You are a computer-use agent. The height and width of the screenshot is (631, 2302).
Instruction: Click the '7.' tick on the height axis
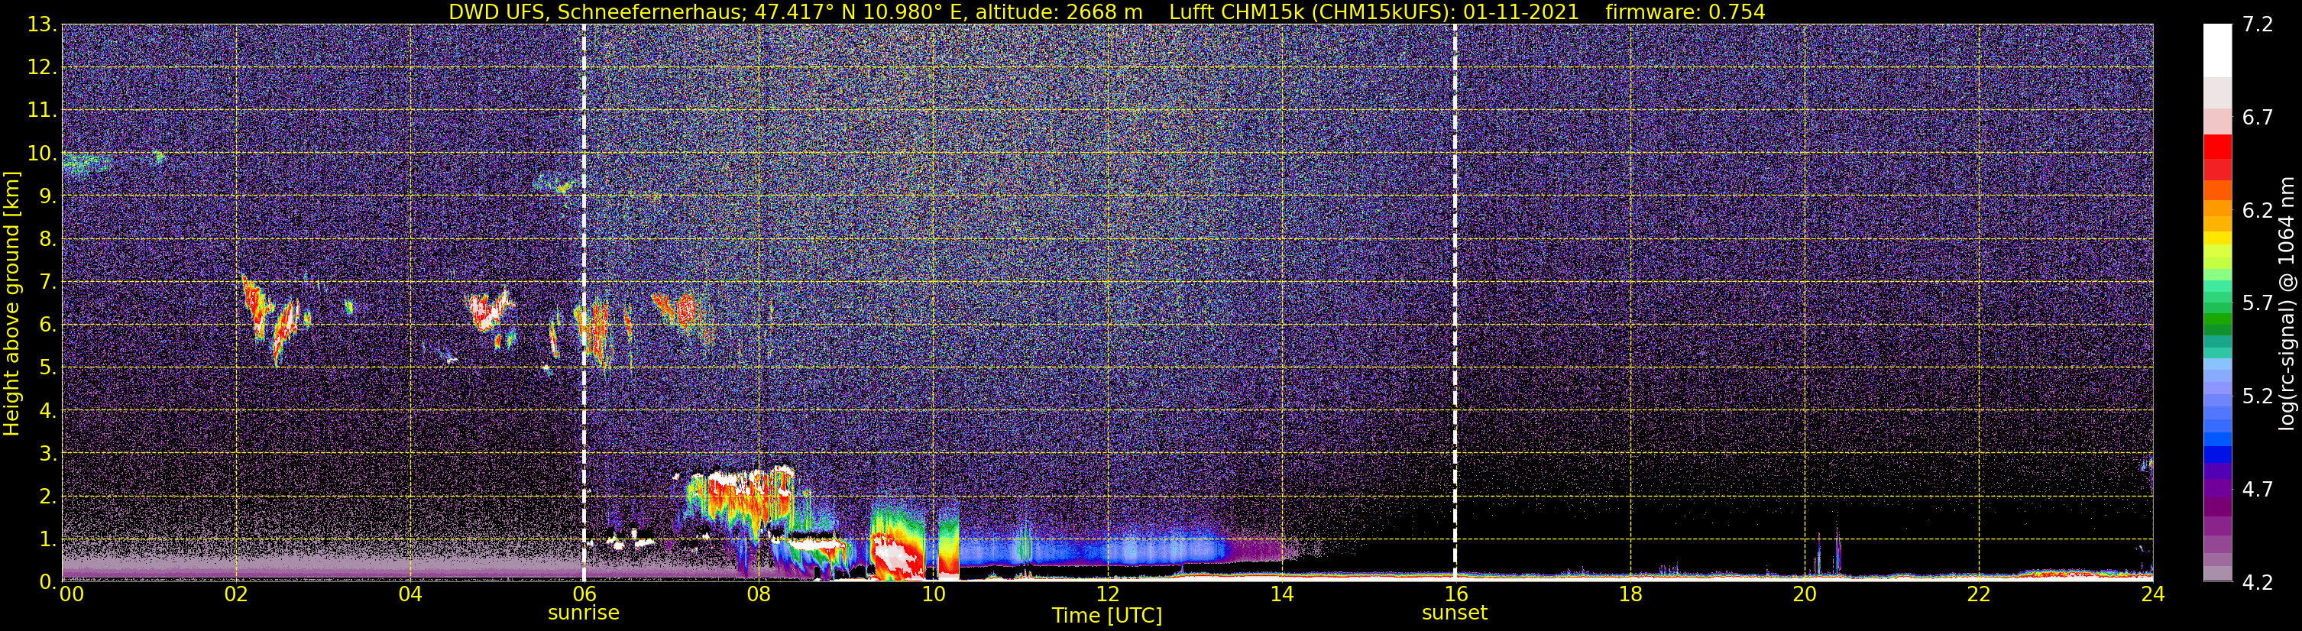tap(48, 283)
